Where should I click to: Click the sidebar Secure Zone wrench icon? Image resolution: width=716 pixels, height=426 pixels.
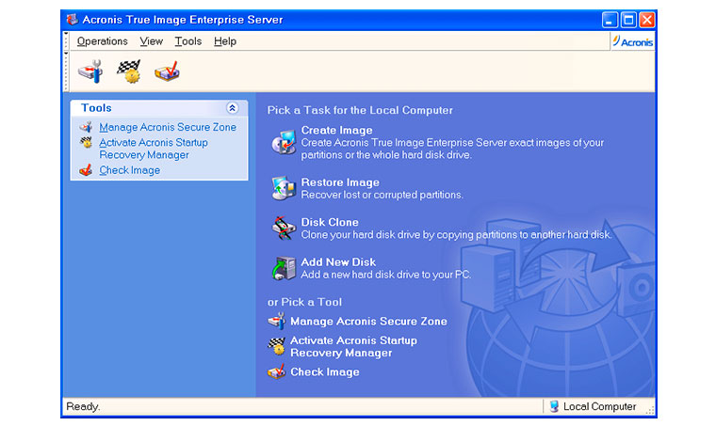click(86, 127)
